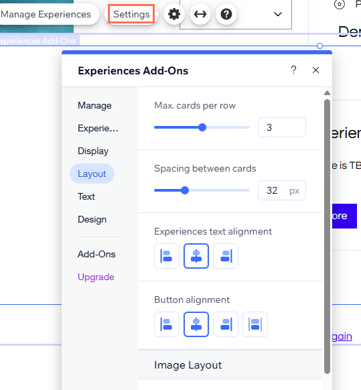Click the panel scrollbar up arrow
Image resolution: width=361 pixels, height=390 pixels.
[328, 93]
